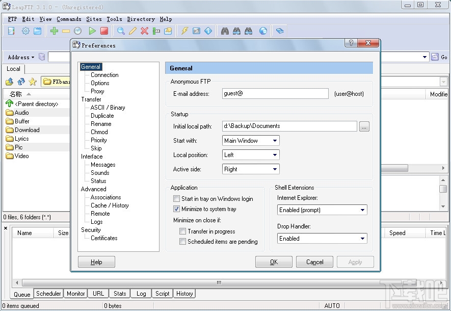This screenshot has width=451, height=311.
Task: Click the green play start-transfer icon
Action: [92, 31]
